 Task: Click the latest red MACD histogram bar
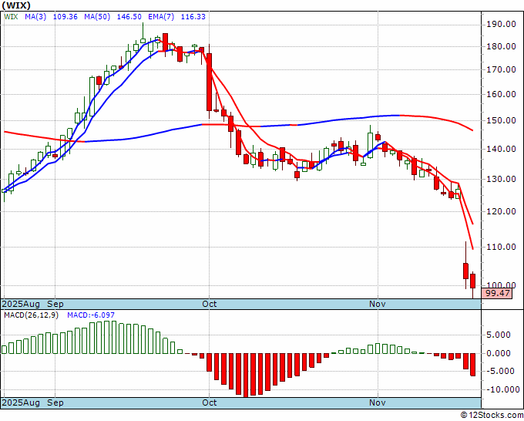click(x=473, y=365)
